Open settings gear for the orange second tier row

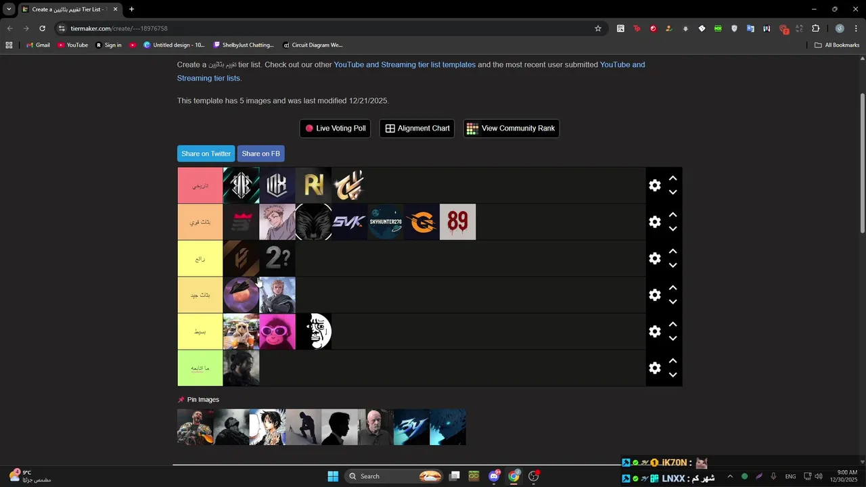coord(654,222)
